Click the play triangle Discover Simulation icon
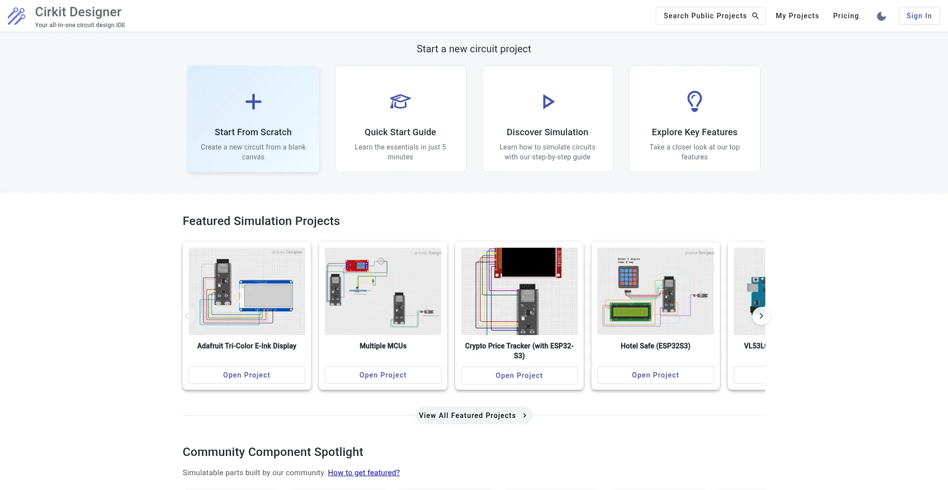The image size is (948, 490). tap(548, 102)
